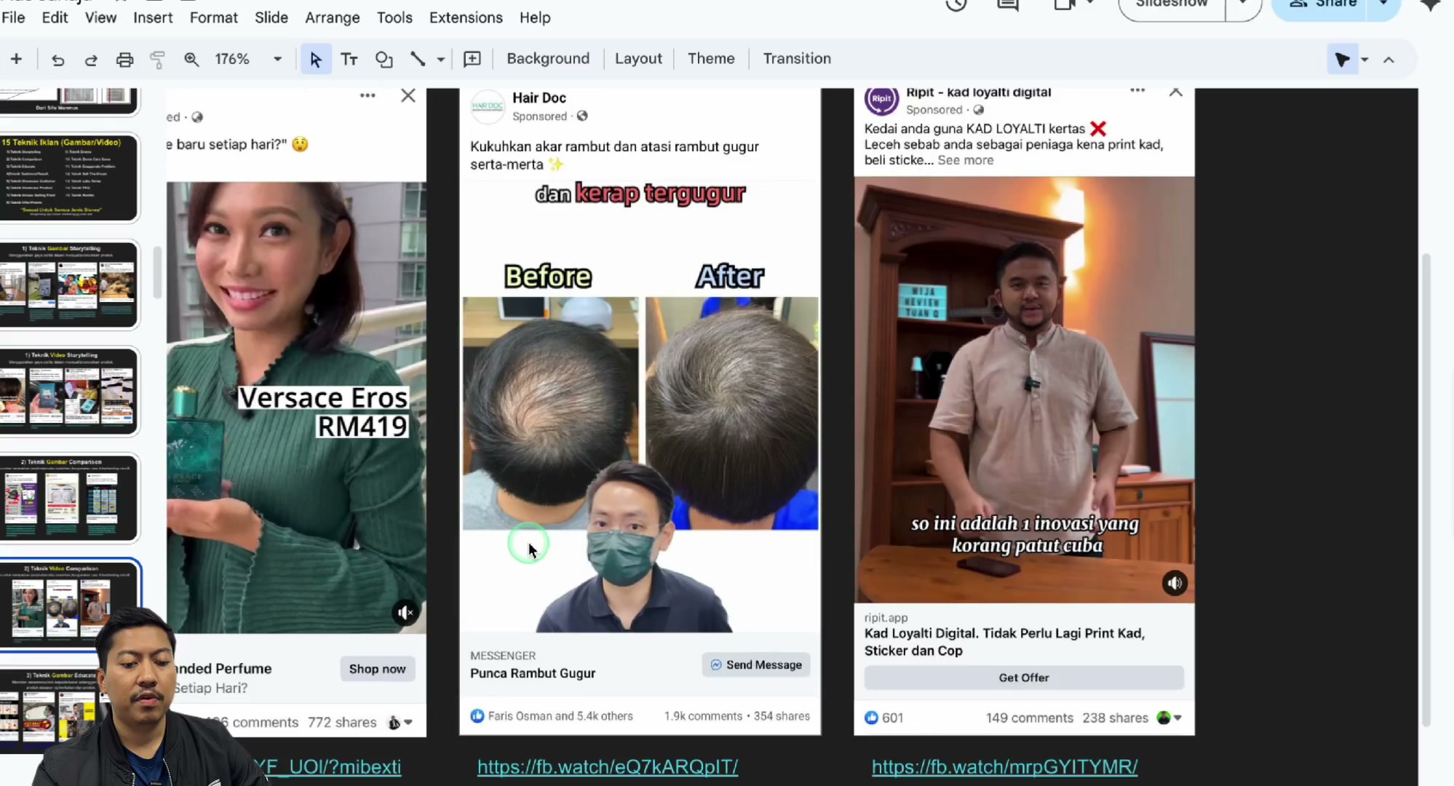The width and height of the screenshot is (1454, 786).
Task: Click the Theme button
Action: coord(711,58)
